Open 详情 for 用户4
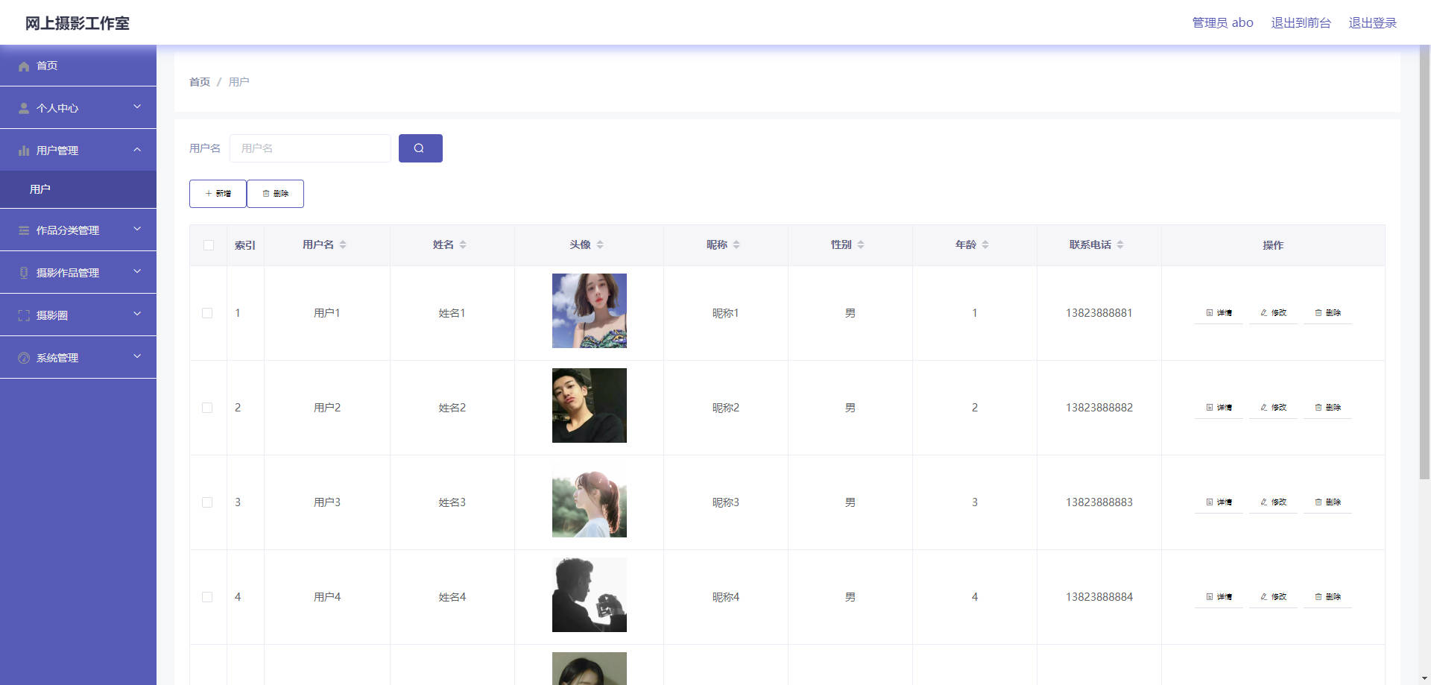This screenshot has width=1431, height=685. point(1219,597)
